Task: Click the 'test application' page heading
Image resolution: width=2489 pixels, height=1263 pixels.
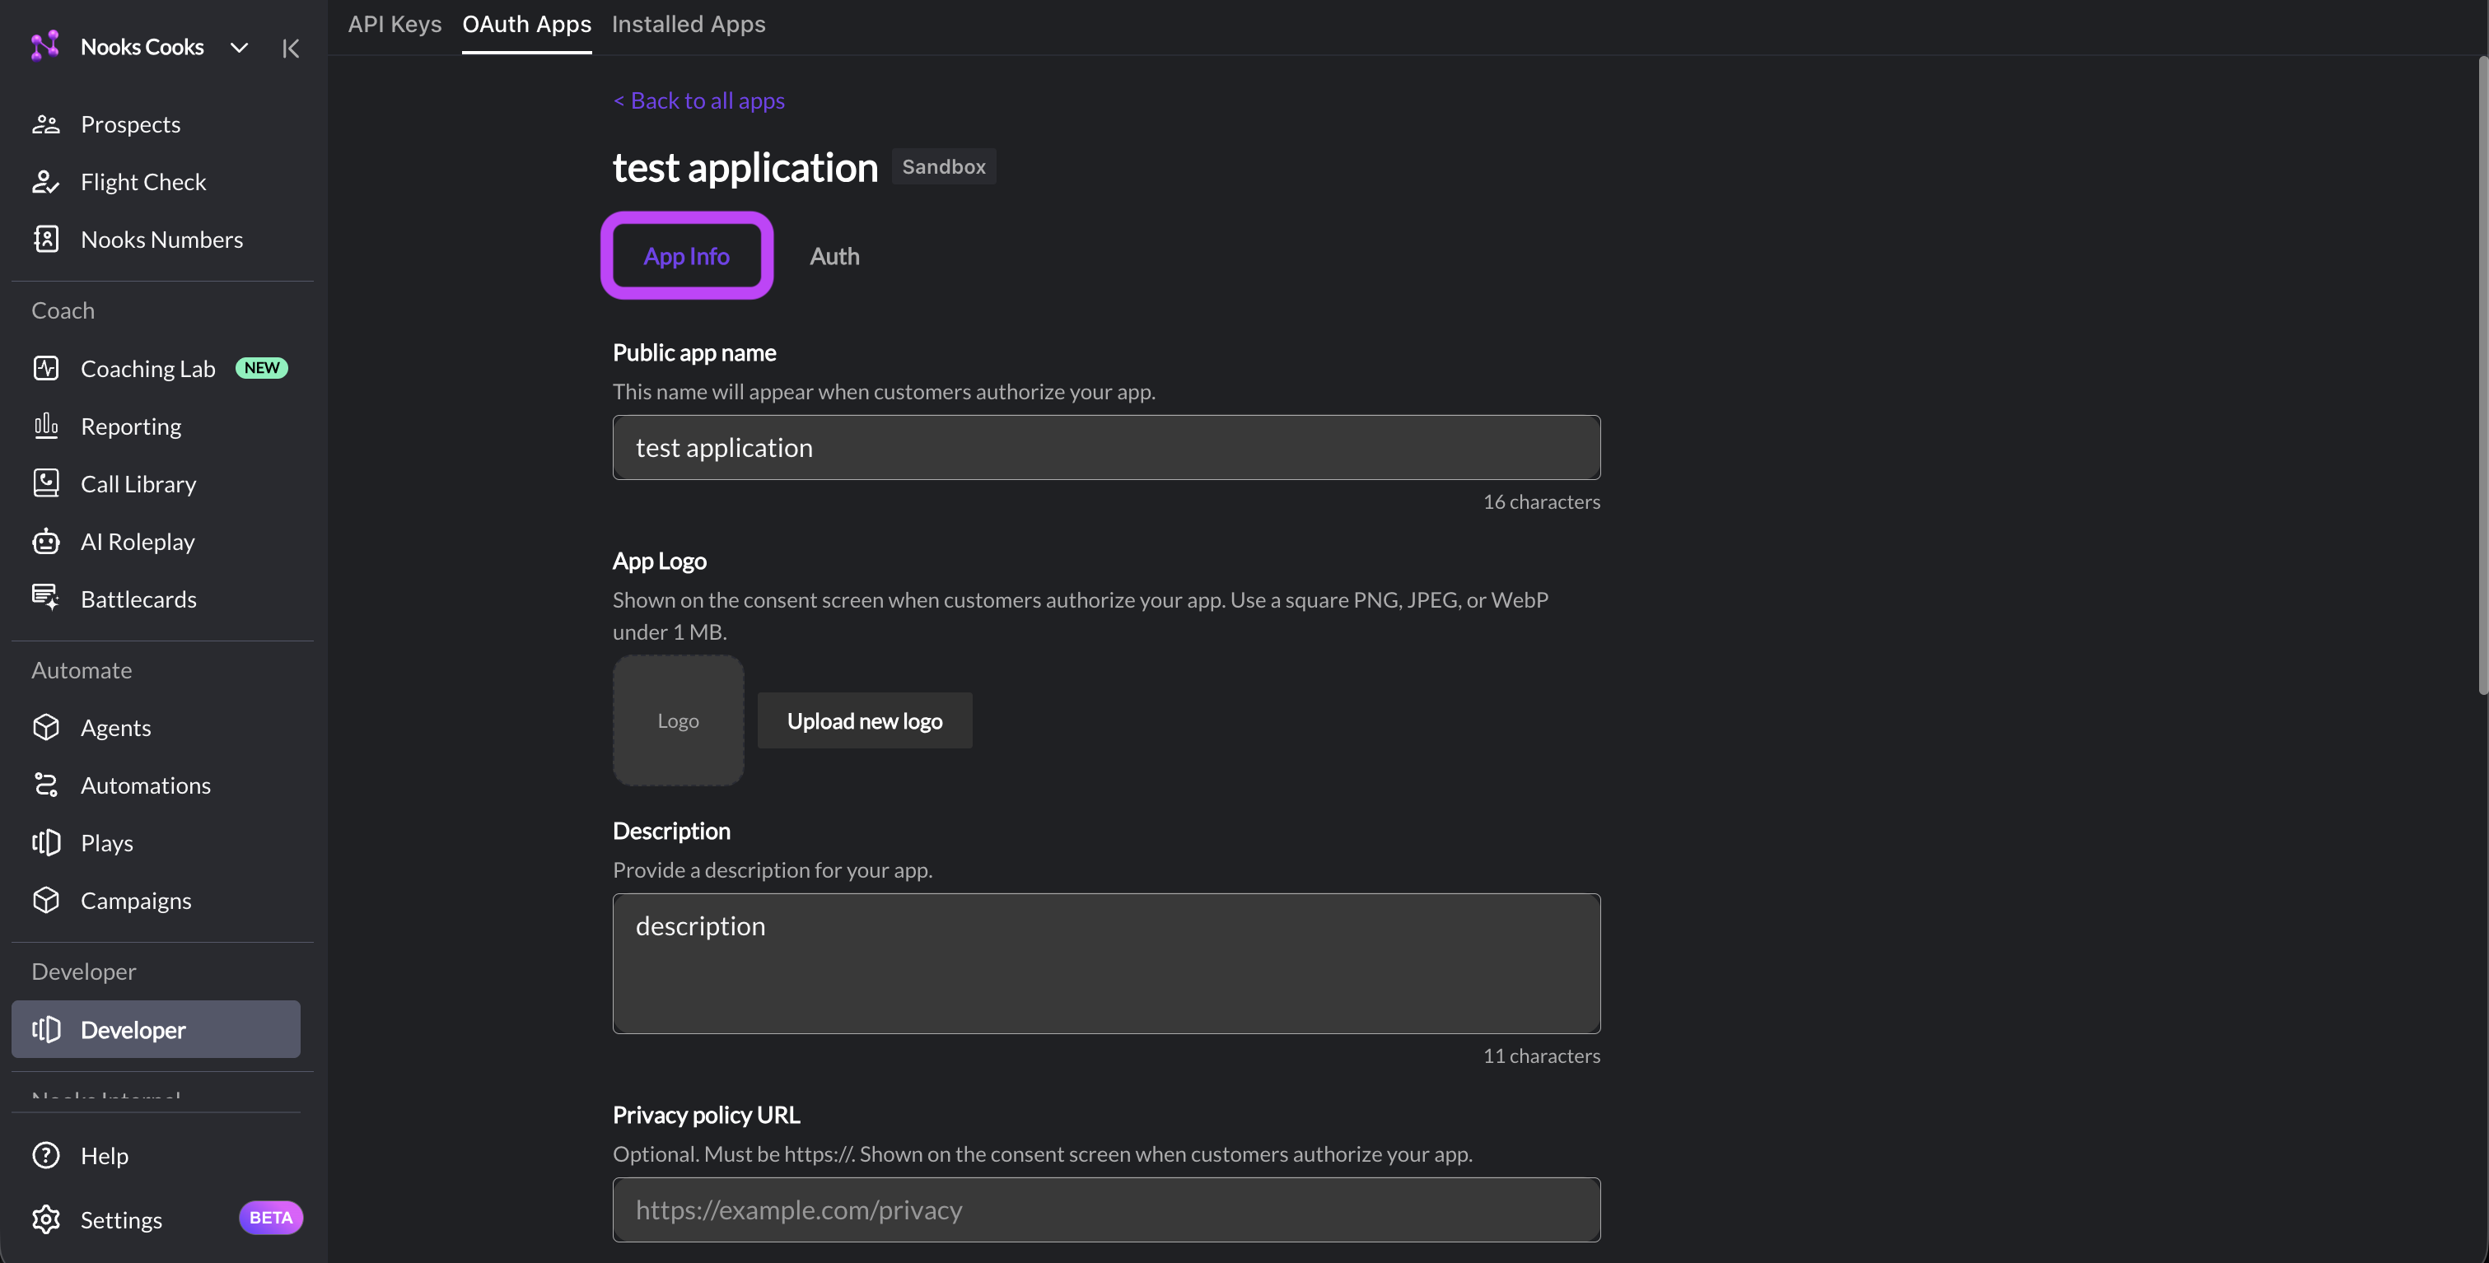Action: click(x=745, y=167)
